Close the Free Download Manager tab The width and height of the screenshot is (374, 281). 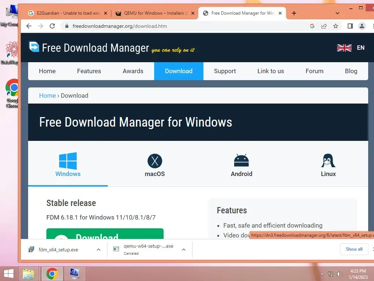pos(280,13)
